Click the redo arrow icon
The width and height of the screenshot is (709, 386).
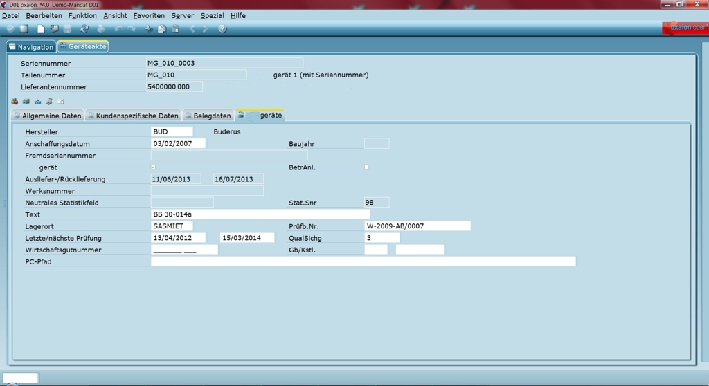pyautogui.click(x=132, y=29)
